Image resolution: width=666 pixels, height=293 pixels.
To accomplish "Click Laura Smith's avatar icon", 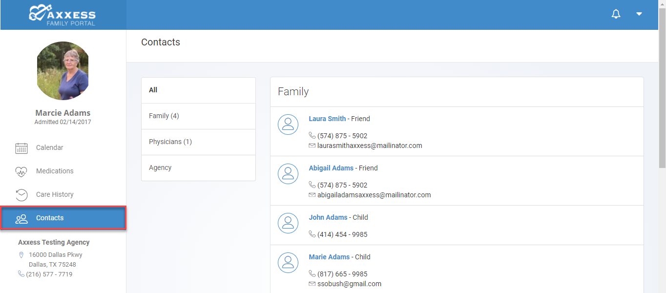I will (288, 125).
